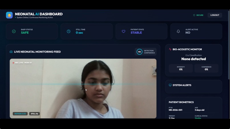Viewport: 230px width, 129px height.
Task: Click the "3 days old" age value
Action: (x=199, y=110)
